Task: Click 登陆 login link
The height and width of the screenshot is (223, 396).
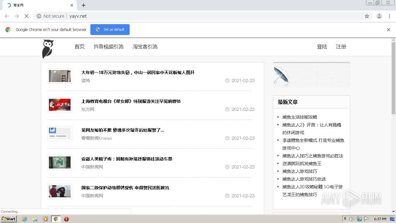Action: point(322,47)
